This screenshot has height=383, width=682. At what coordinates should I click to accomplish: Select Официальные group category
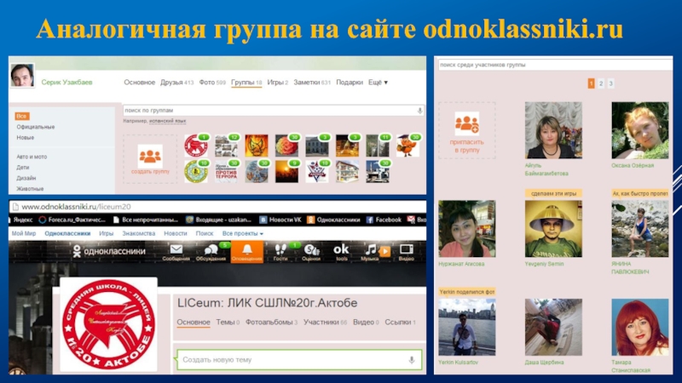click(x=36, y=127)
